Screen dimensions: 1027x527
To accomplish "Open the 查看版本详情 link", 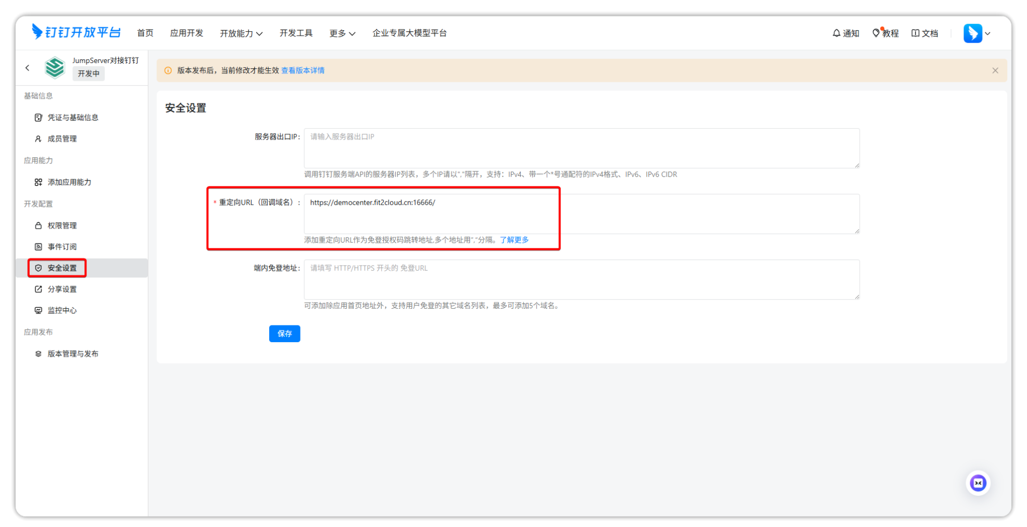I will point(303,70).
